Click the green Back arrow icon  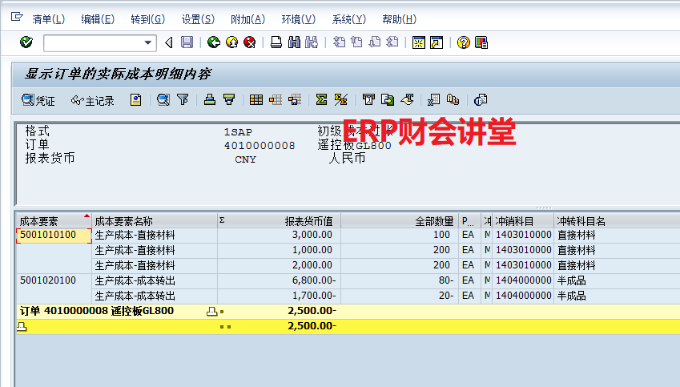point(213,42)
